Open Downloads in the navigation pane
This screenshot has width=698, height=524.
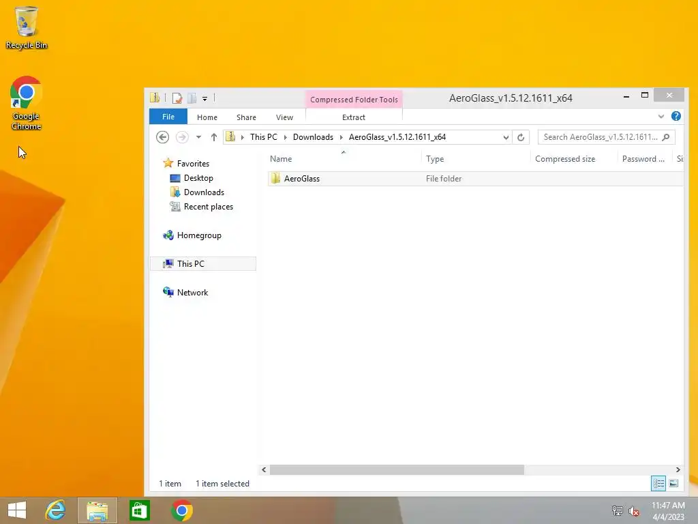[x=197, y=192]
